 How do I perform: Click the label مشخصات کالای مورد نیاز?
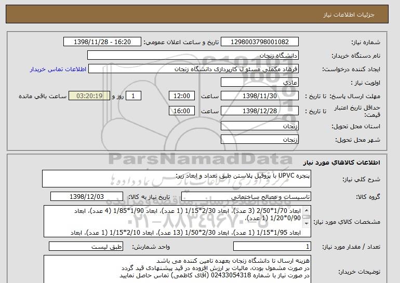click(x=346, y=222)
